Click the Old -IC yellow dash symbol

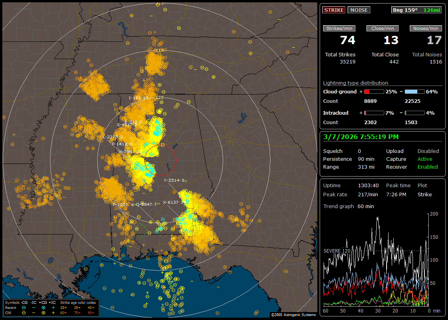point(34,313)
